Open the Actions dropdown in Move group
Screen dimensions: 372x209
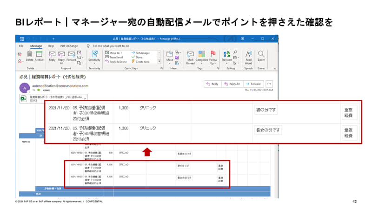pyautogui.click(x=178, y=63)
